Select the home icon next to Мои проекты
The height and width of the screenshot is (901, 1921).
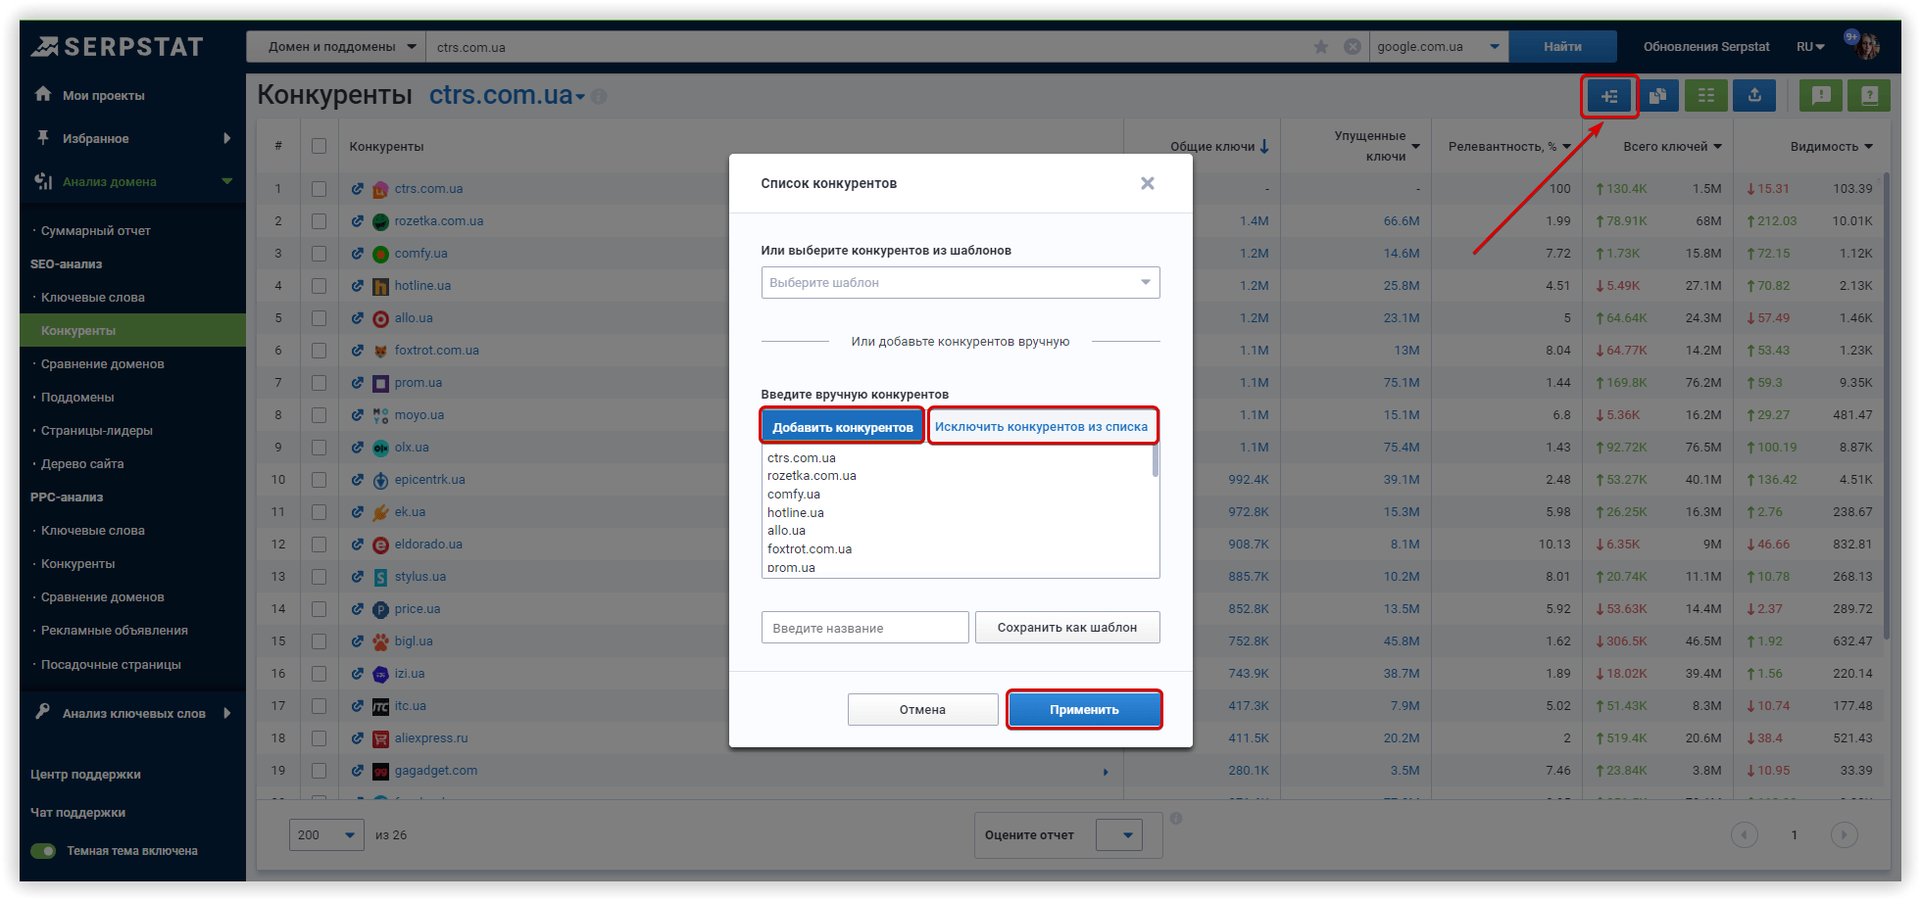pyautogui.click(x=43, y=94)
